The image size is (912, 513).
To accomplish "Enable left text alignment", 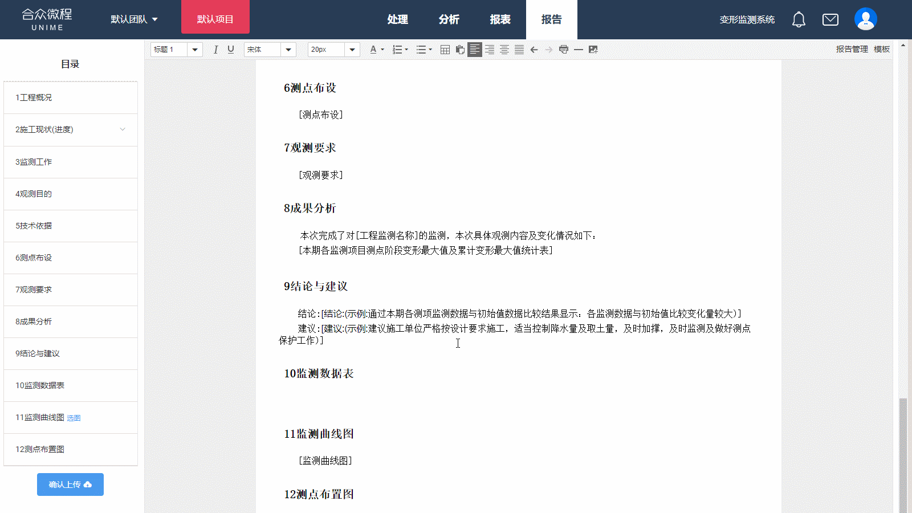I will tap(474, 50).
